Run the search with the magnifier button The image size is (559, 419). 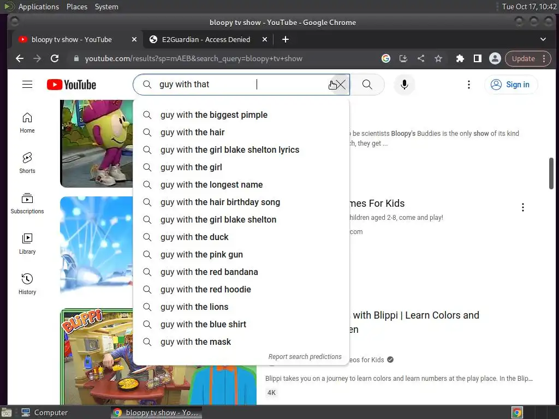(x=367, y=85)
